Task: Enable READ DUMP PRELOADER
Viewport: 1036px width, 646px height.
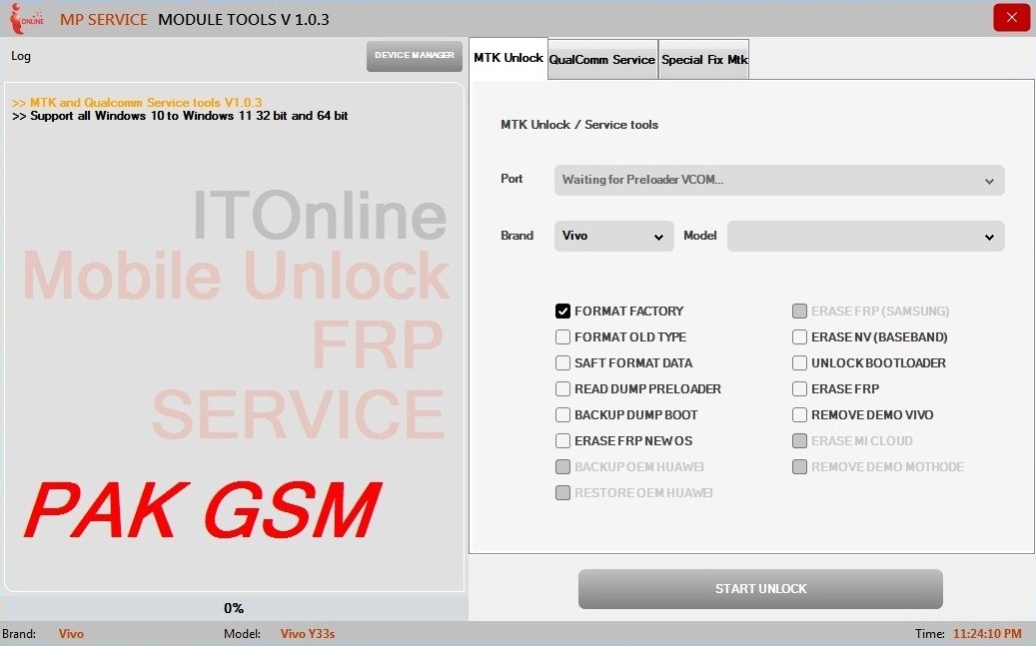Action: point(562,389)
